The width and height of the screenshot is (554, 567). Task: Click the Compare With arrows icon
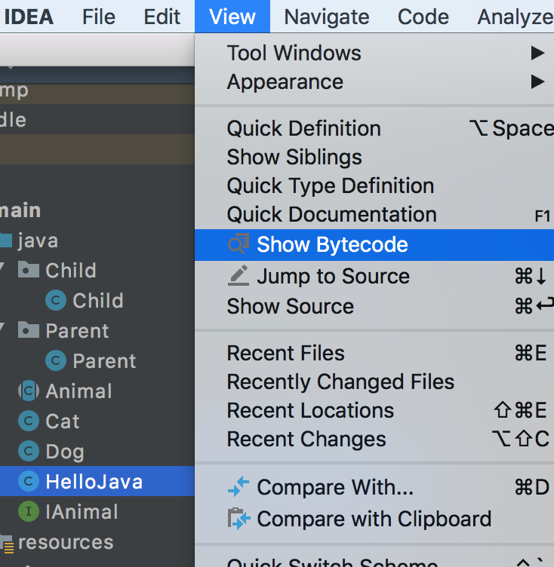(x=239, y=487)
